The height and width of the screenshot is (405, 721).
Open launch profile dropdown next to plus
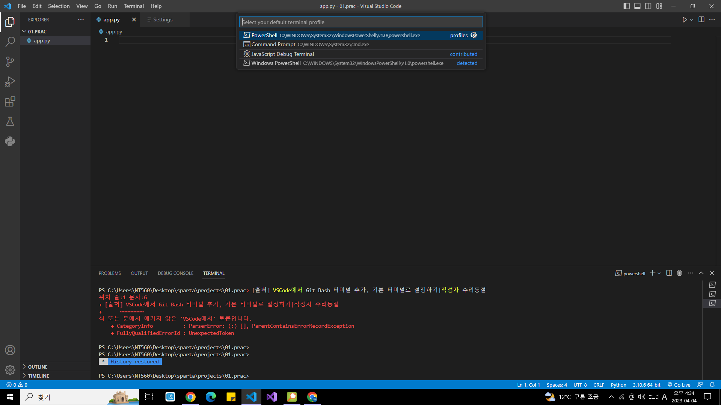coord(659,273)
